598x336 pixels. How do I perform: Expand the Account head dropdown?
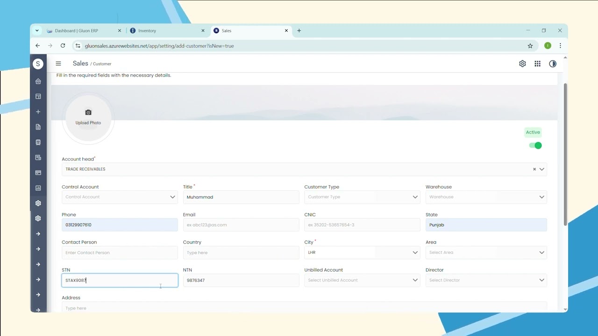pyautogui.click(x=542, y=169)
